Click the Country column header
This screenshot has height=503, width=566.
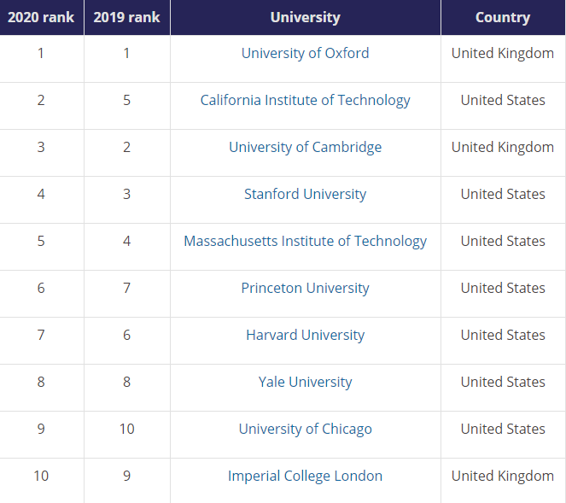503,17
